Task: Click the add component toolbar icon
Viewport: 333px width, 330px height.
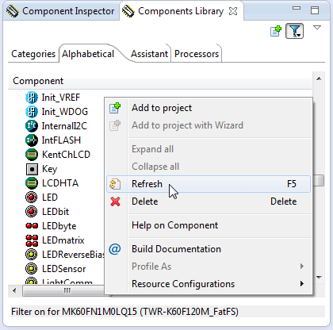Action: click(276, 31)
